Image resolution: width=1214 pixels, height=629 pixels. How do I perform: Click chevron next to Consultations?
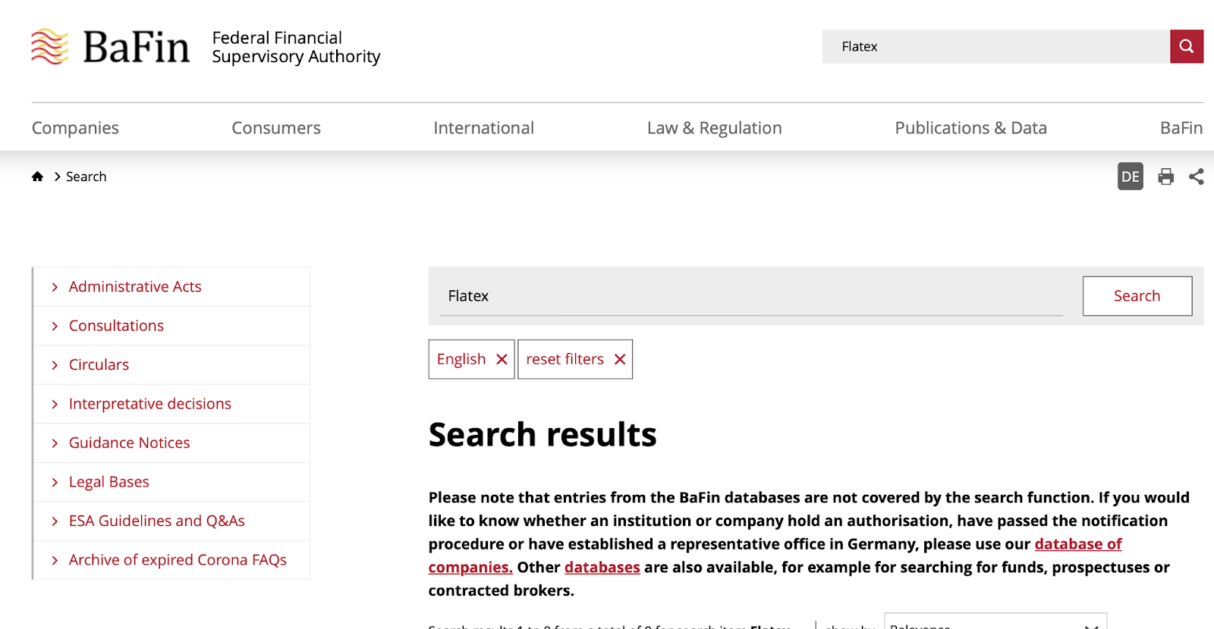click(x=55, y=326)
